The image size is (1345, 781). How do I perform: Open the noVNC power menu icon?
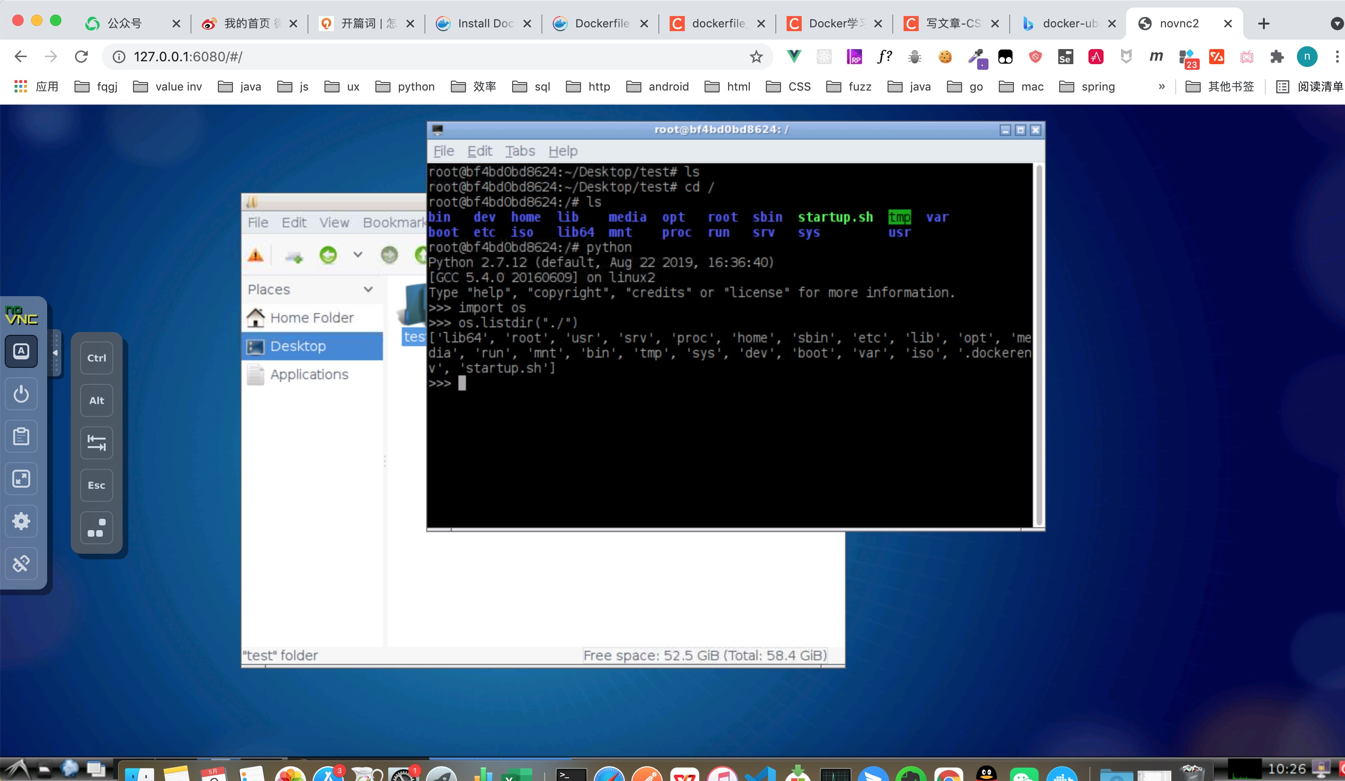[x=21, y=394]
